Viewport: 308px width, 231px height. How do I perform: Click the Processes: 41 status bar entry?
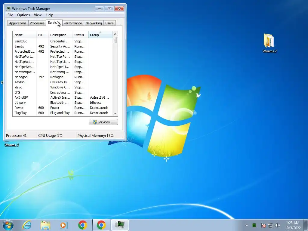[x=16, y=136]
